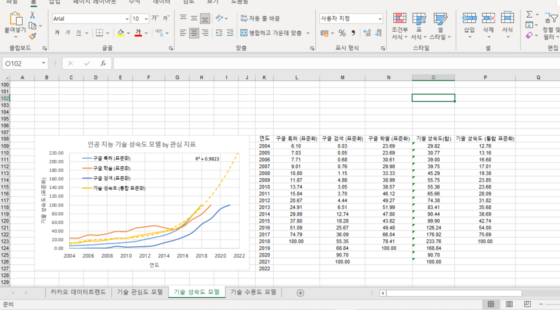
Task: Click the Paste clipboard icon
Action: 16,19
